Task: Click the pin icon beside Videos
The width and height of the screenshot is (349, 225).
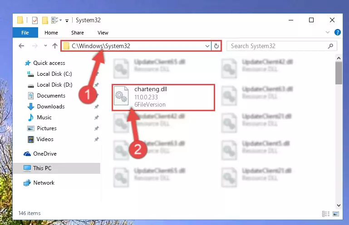Action: click(x=96, y=139)
